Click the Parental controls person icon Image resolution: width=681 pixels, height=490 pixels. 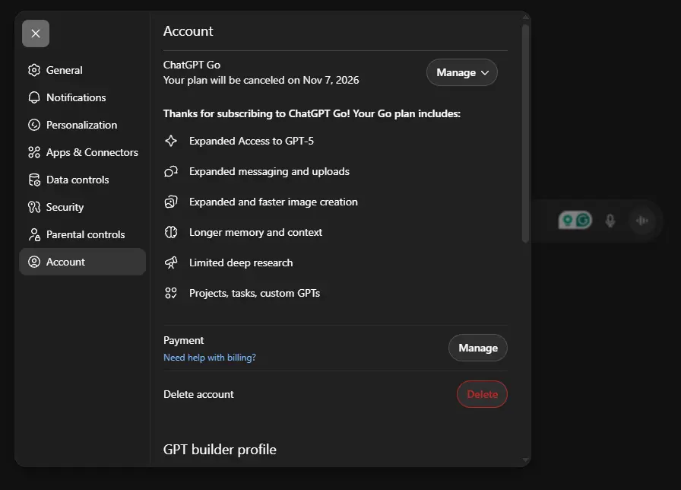coord(34,234)
